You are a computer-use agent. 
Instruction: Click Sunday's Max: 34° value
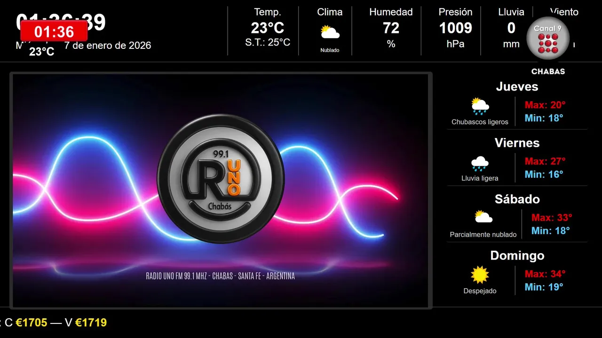click(545, 274)
